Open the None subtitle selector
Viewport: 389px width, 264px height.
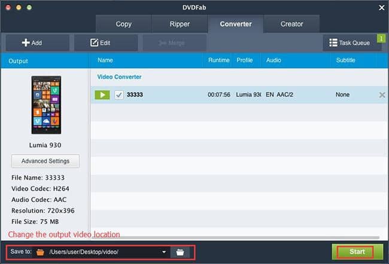342,94
